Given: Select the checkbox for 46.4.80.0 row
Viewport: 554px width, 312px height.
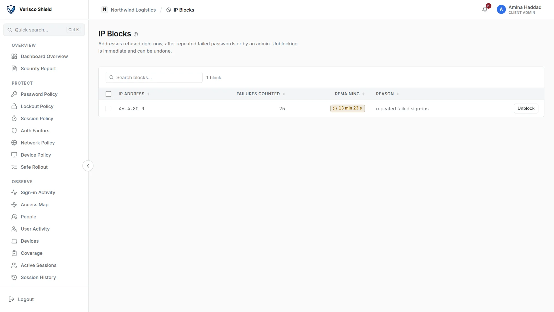Looking at the screenshot, I should [x=108, y=109].
